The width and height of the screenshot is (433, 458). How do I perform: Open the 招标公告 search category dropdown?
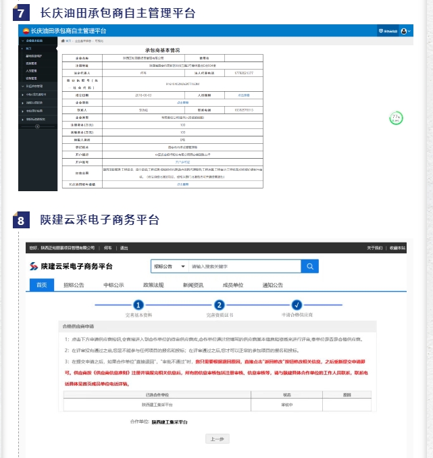(x=170, y=266)
